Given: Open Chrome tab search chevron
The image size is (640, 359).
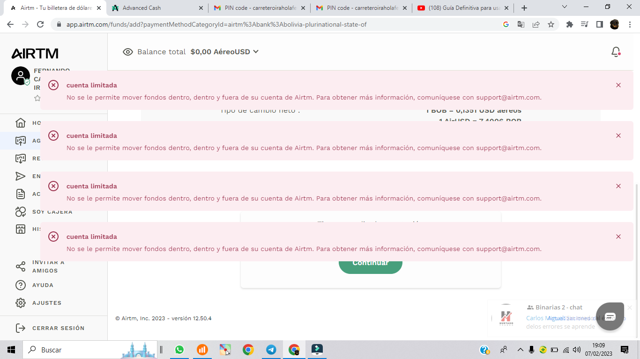Looking at the screenshot, I should coord(565,7).
